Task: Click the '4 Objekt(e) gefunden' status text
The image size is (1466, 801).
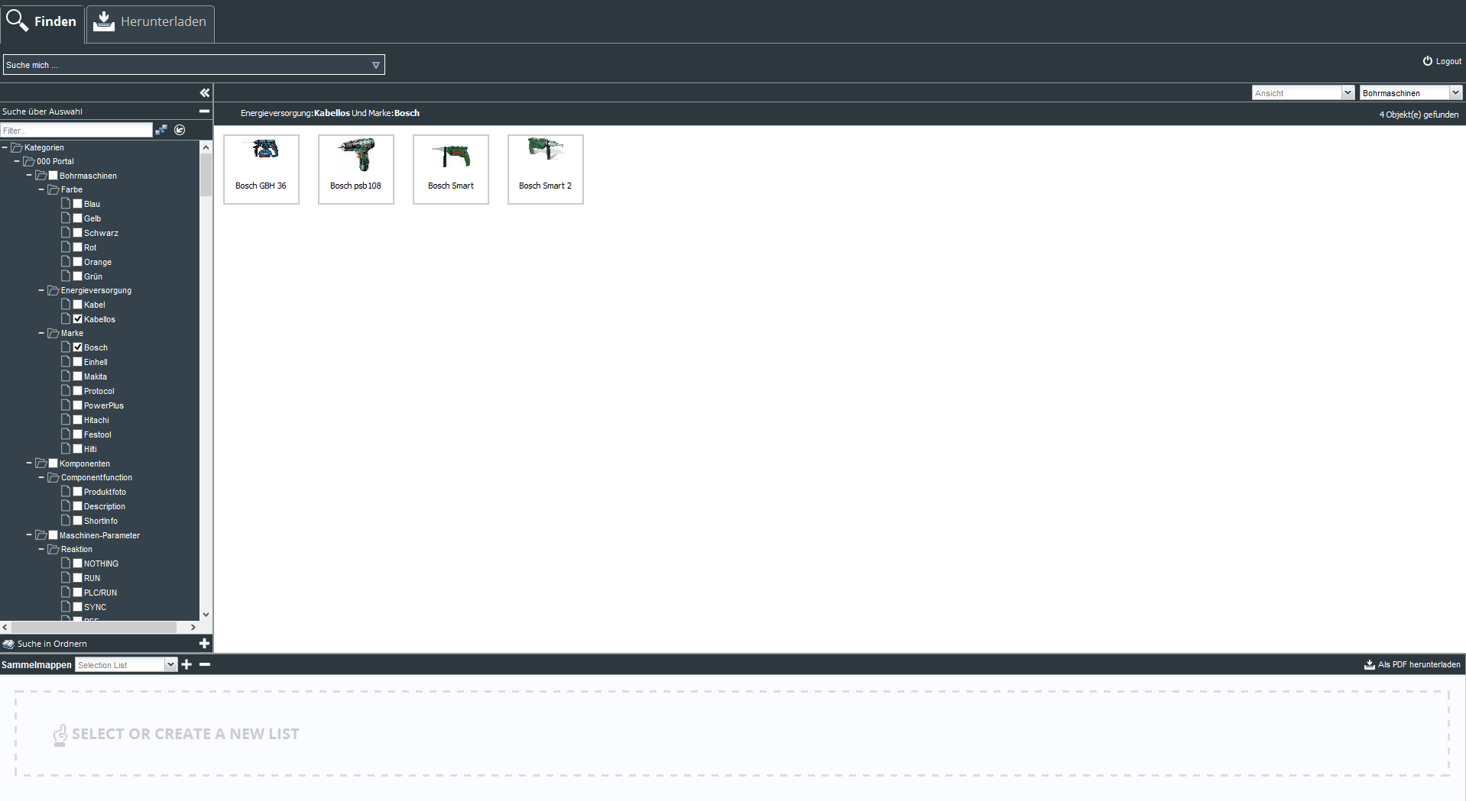Action: click(1419, 115)
